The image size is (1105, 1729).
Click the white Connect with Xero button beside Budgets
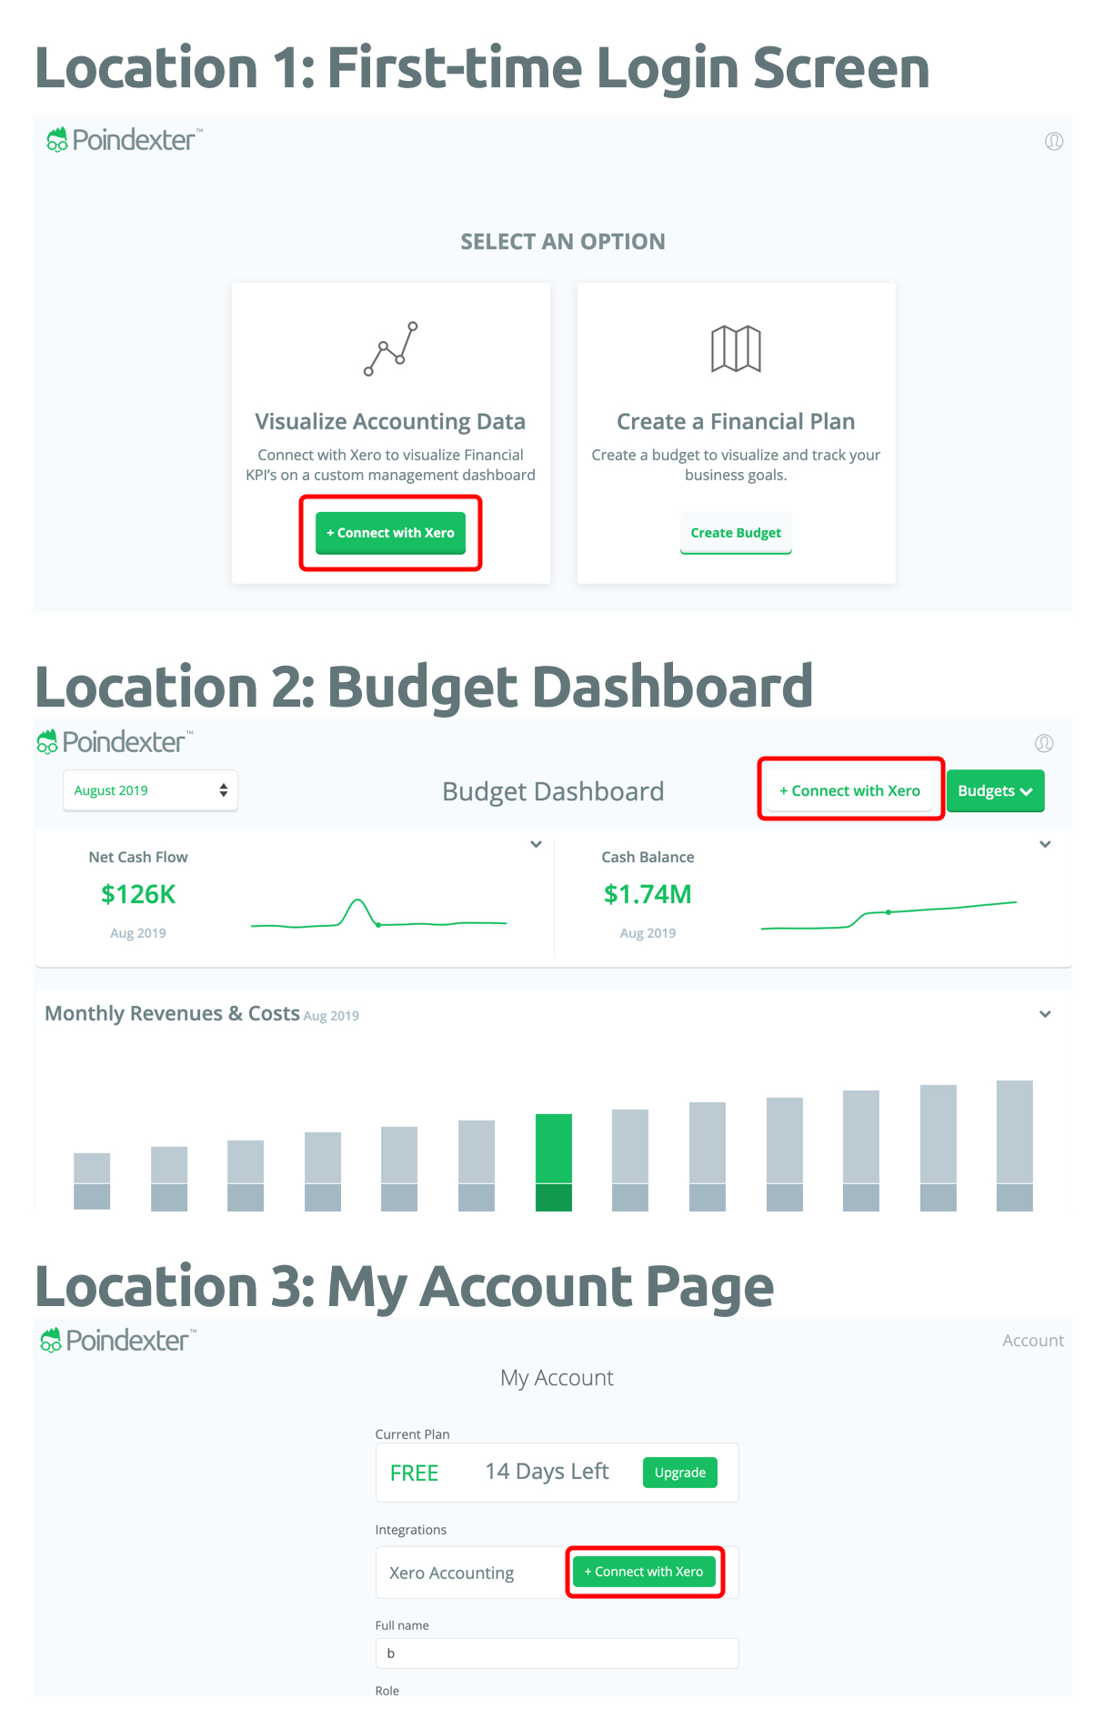point(849,790)
